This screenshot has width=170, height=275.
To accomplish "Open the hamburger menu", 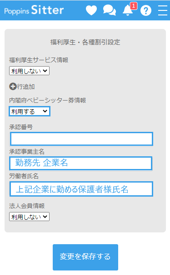I will click(x=163, y=10).
